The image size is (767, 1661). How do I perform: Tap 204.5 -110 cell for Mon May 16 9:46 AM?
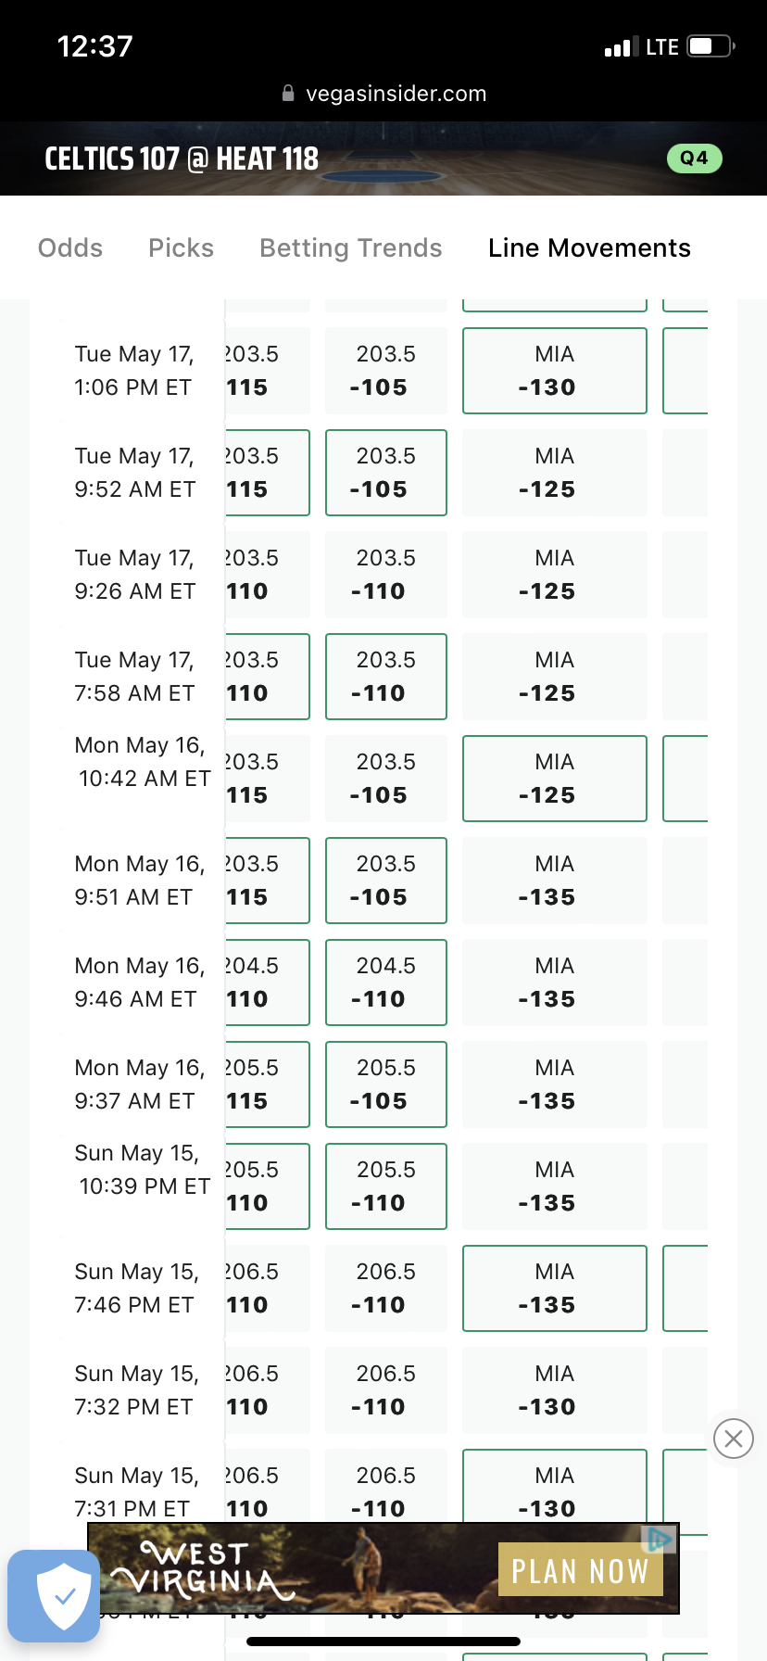tap(385, 983)
